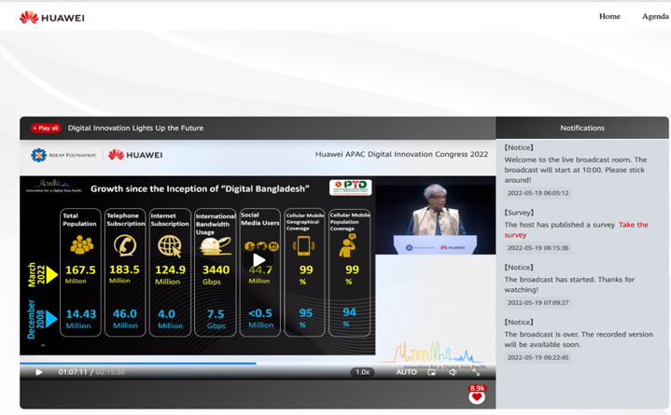This screenshot has height=415, width=671.
Task: Open the Home page link
Action: pos(609,16)
